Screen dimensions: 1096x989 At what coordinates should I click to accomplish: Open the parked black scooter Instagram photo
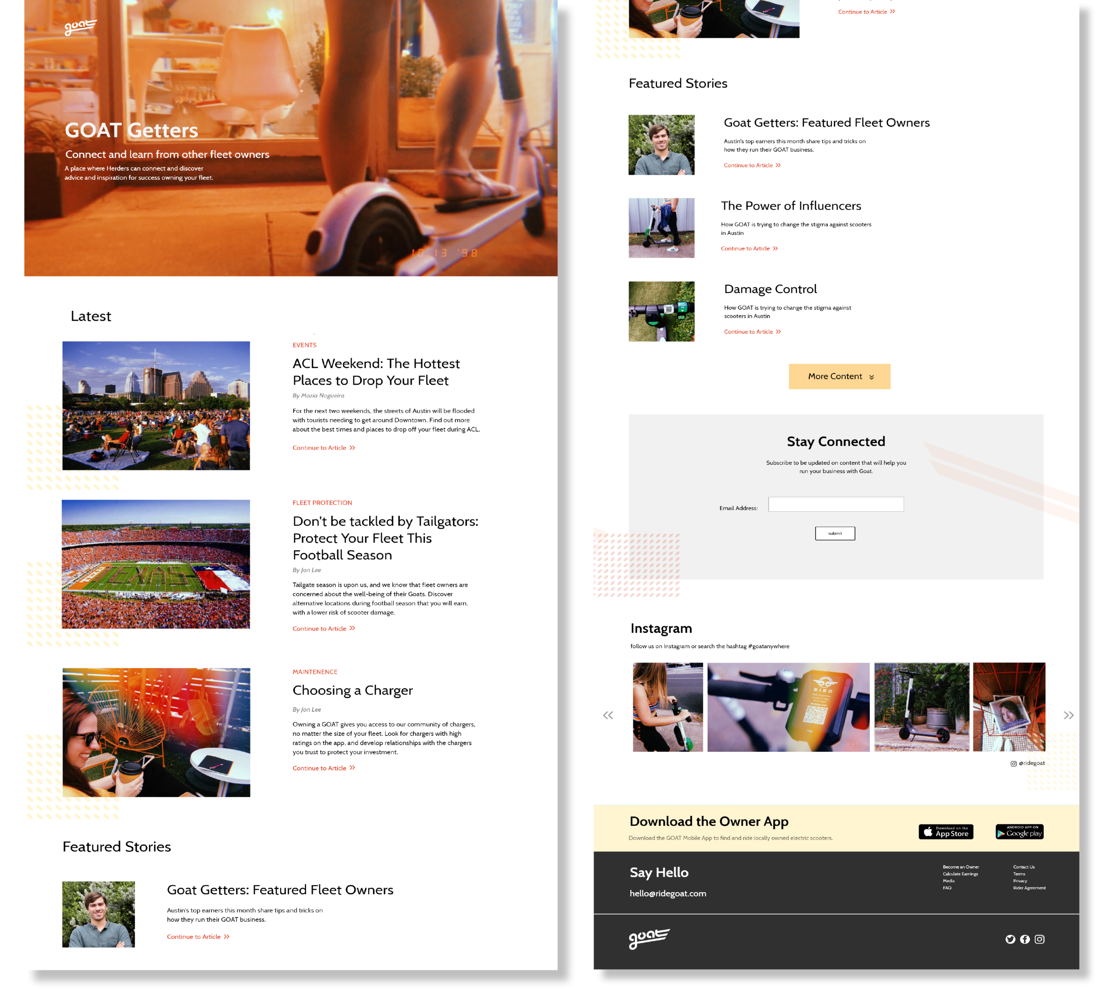[921, 707]
